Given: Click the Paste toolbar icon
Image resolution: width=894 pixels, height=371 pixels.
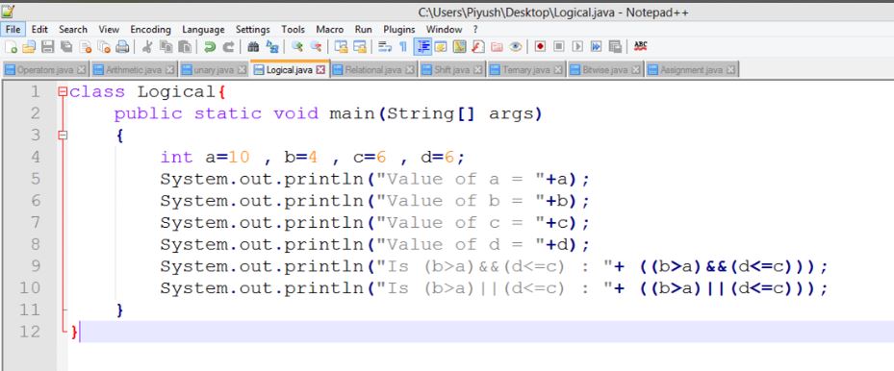Looking at the screenshot, I should click(x=185, y=47).
